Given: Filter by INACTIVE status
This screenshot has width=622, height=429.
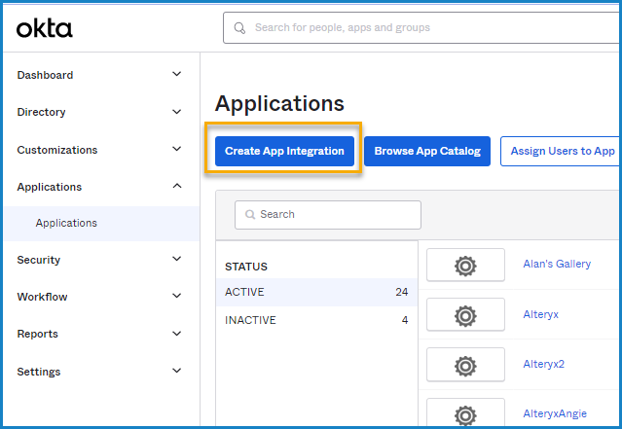Looking at the screenshot, I should tap(316, 320).
